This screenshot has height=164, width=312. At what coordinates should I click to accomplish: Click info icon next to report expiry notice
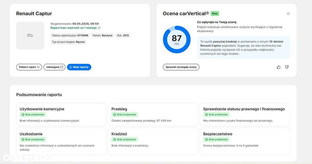99,28
